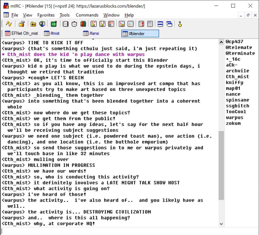Select spinsane in the nick list
The height and width of the screenshot is (235, 259).
[x=237, y=100]
